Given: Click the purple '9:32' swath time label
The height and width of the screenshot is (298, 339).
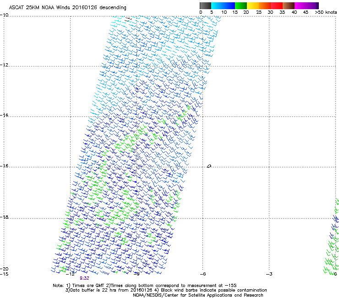Looking at the screenshot, I should (x=84, y=278).
